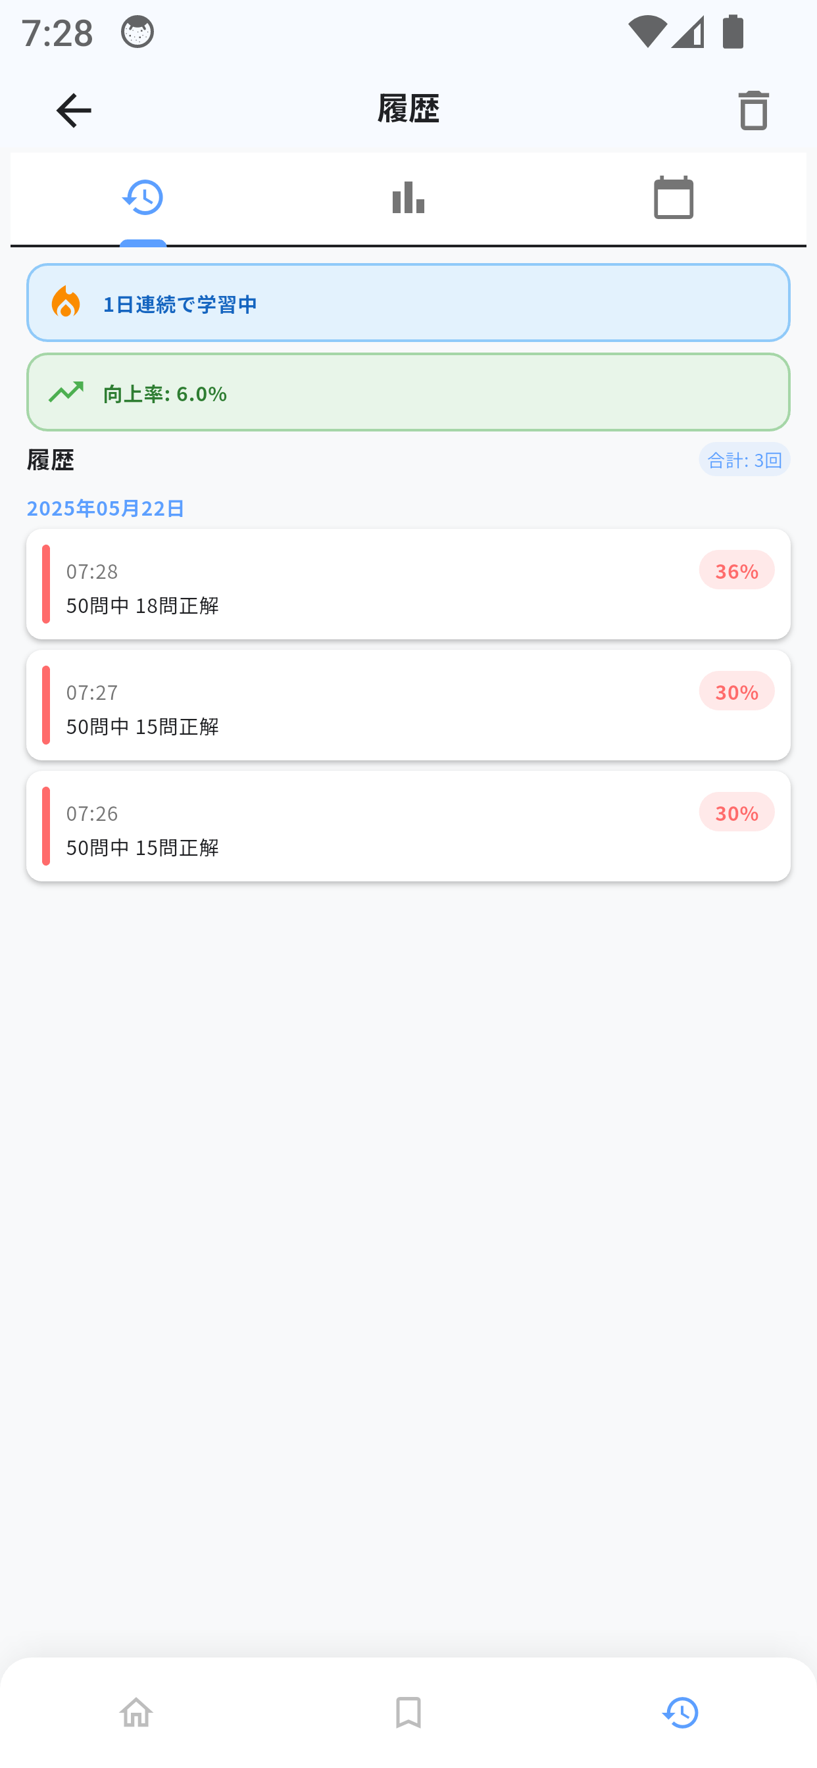Open the 07:28 quiz result entry

[408, 584]
